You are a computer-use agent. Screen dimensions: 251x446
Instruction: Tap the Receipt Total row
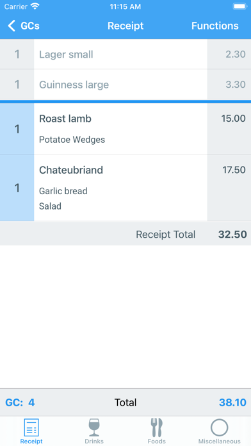pyautogui.click(x=125, y=235)
